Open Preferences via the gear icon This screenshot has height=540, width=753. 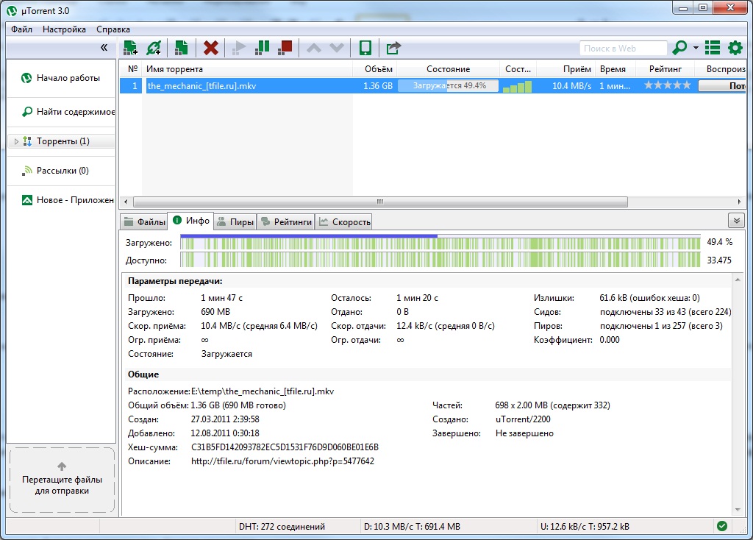[x=735, y=48]
